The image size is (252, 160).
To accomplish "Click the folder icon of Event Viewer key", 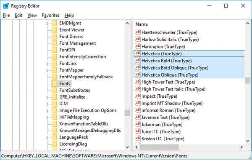I will coord(55,30).
